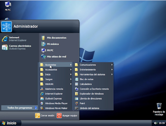This screenshot has width=166, height=126.
Task: Expand the Comunicaciones submenu
Action: [94, 65]
